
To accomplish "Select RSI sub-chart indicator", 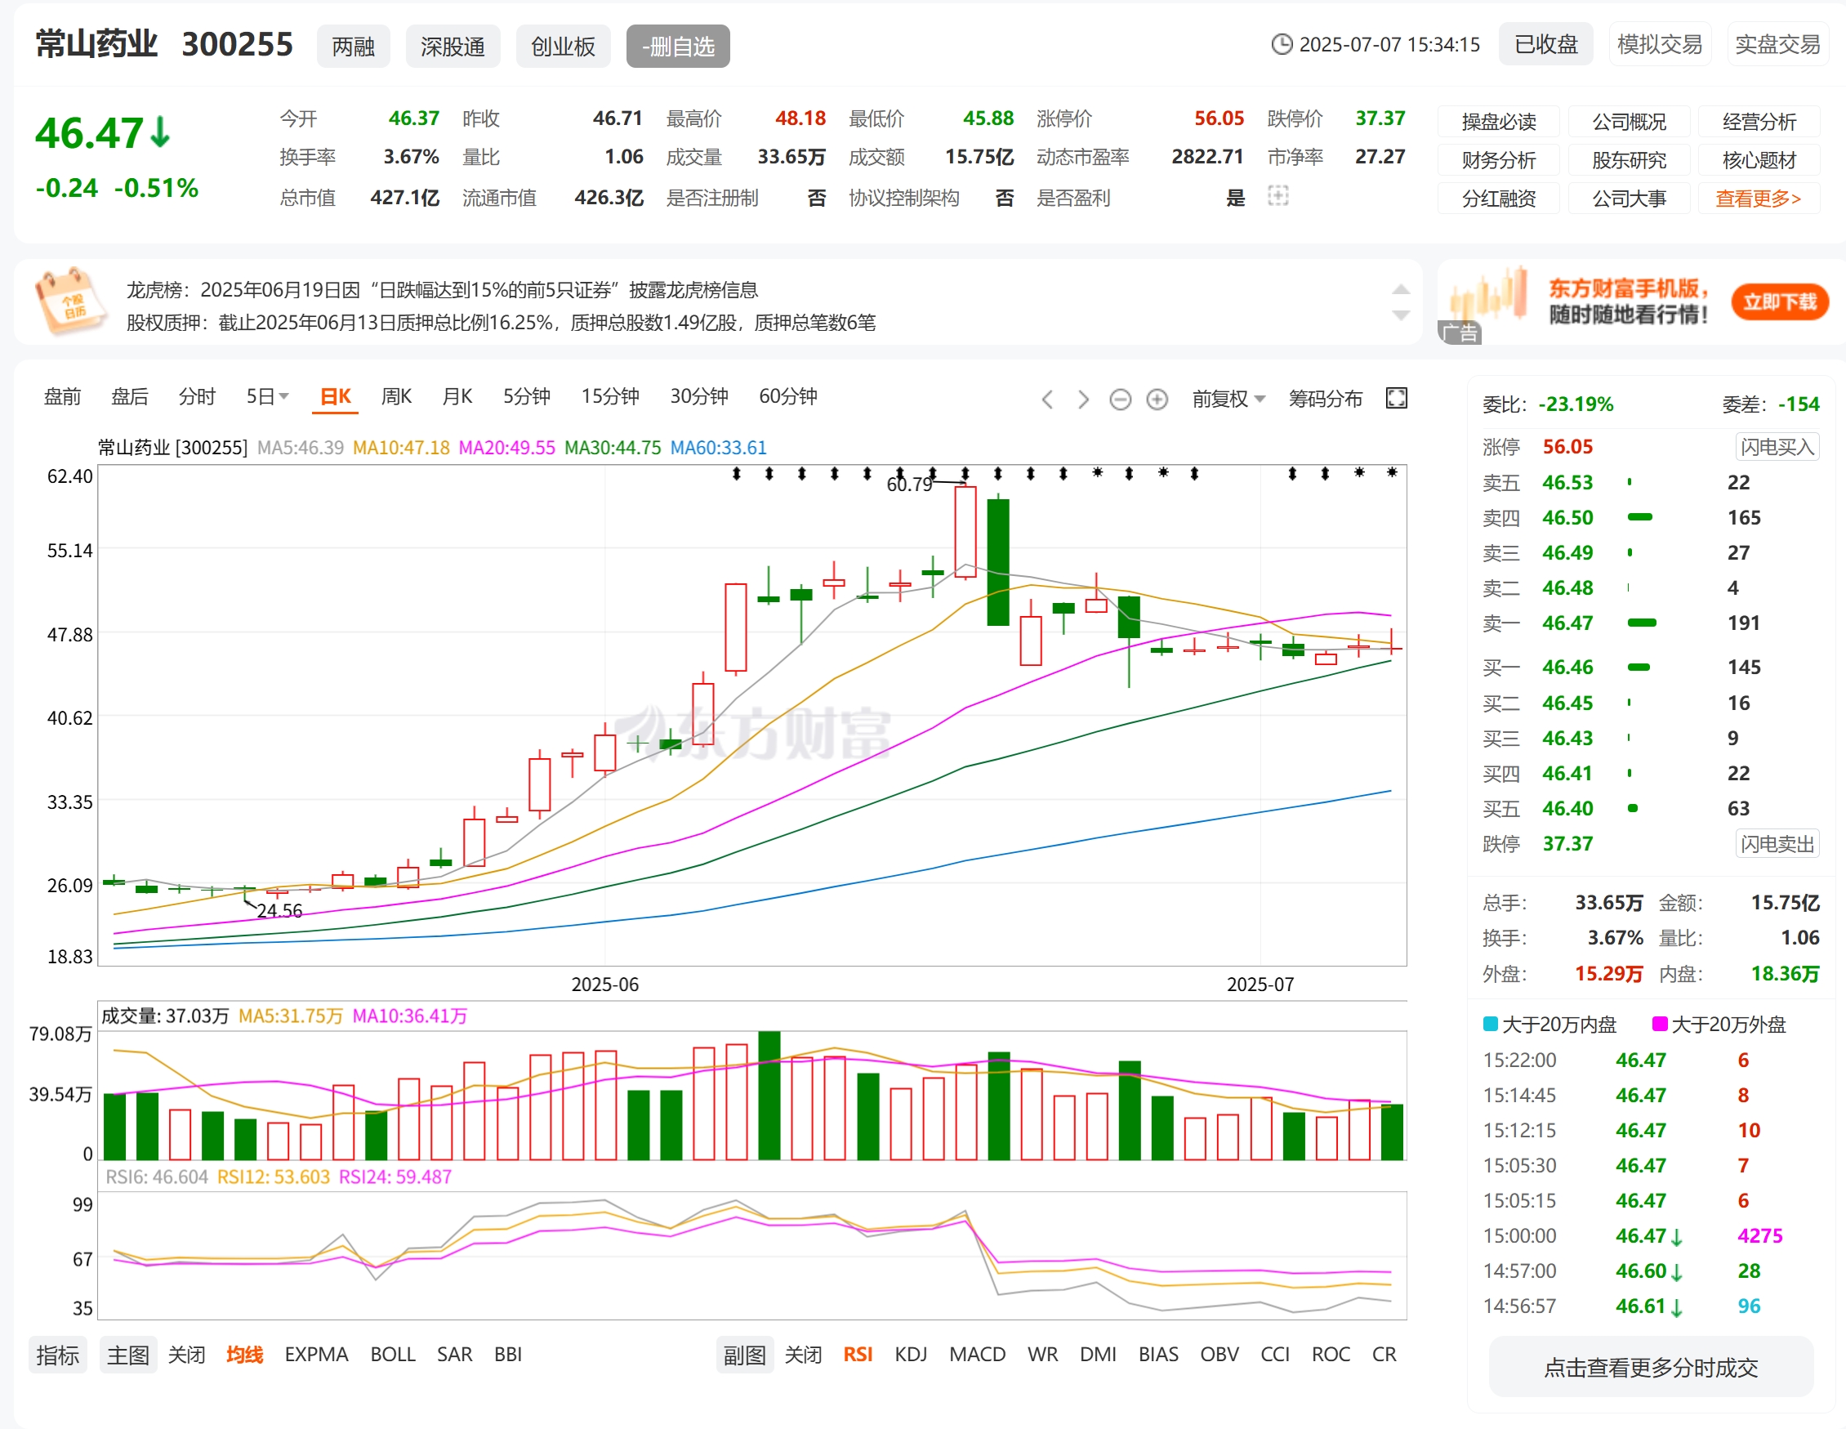I will (858, 1355).
